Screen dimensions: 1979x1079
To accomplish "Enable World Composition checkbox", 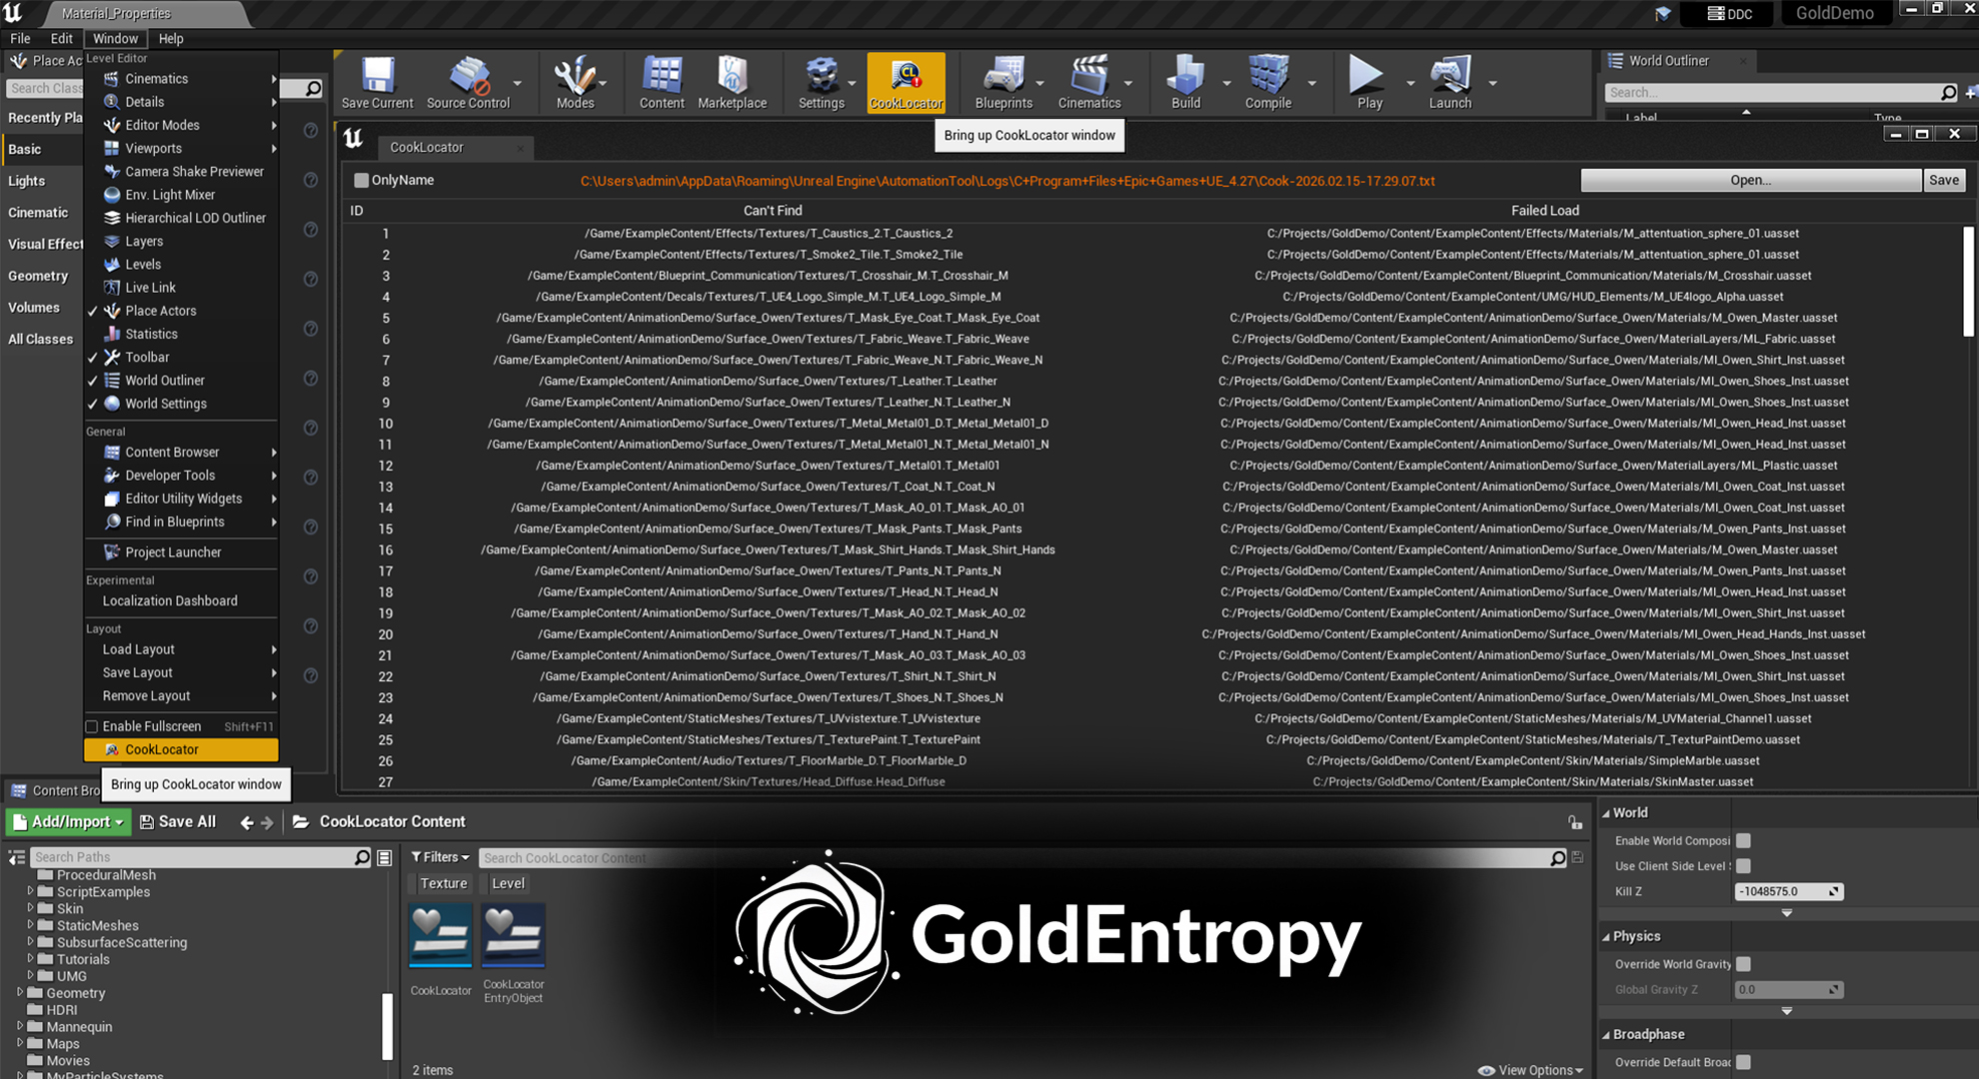I will tap(1743, 841).
